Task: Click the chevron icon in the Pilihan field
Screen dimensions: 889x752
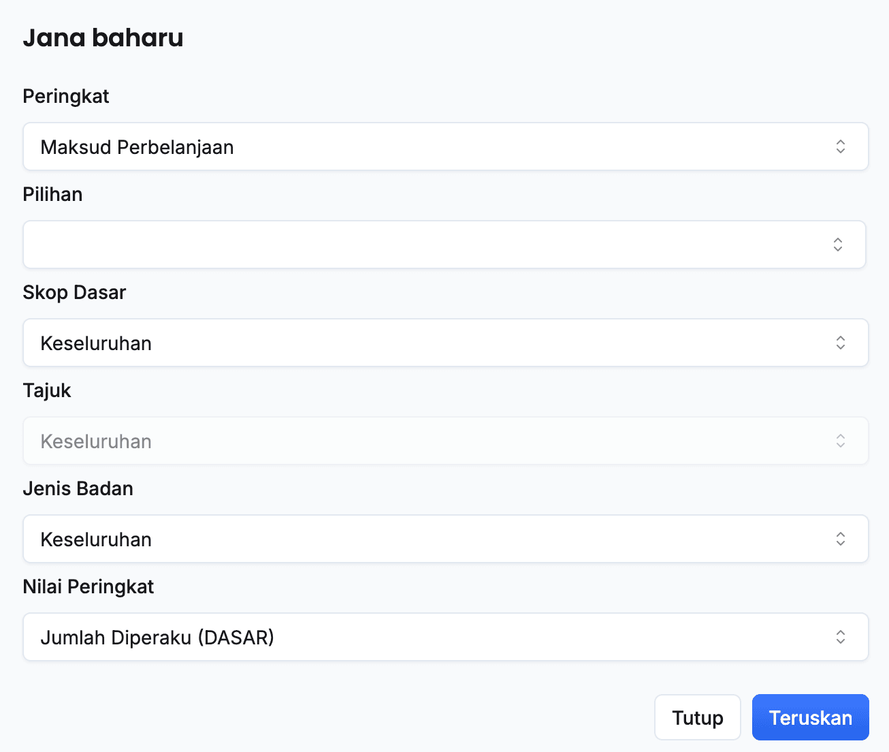Action: (x=838, y=245)
